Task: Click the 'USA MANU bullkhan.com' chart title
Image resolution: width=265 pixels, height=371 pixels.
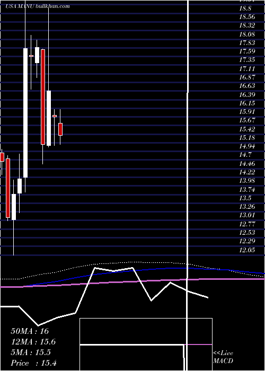Action: pyautogui.click(x=38, y=6)
